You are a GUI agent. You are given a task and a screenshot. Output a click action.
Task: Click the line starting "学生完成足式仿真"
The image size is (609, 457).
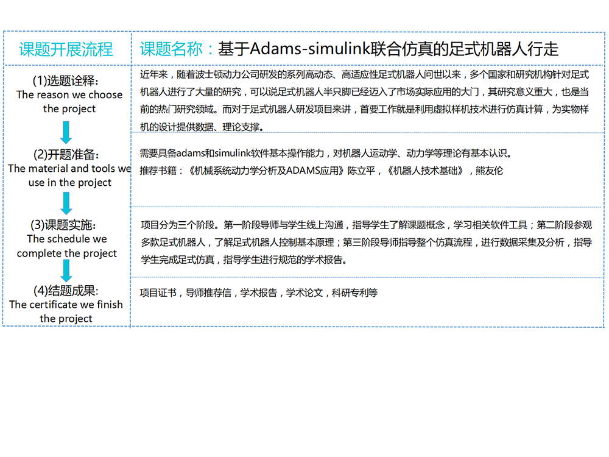click(x=244, y=259)
